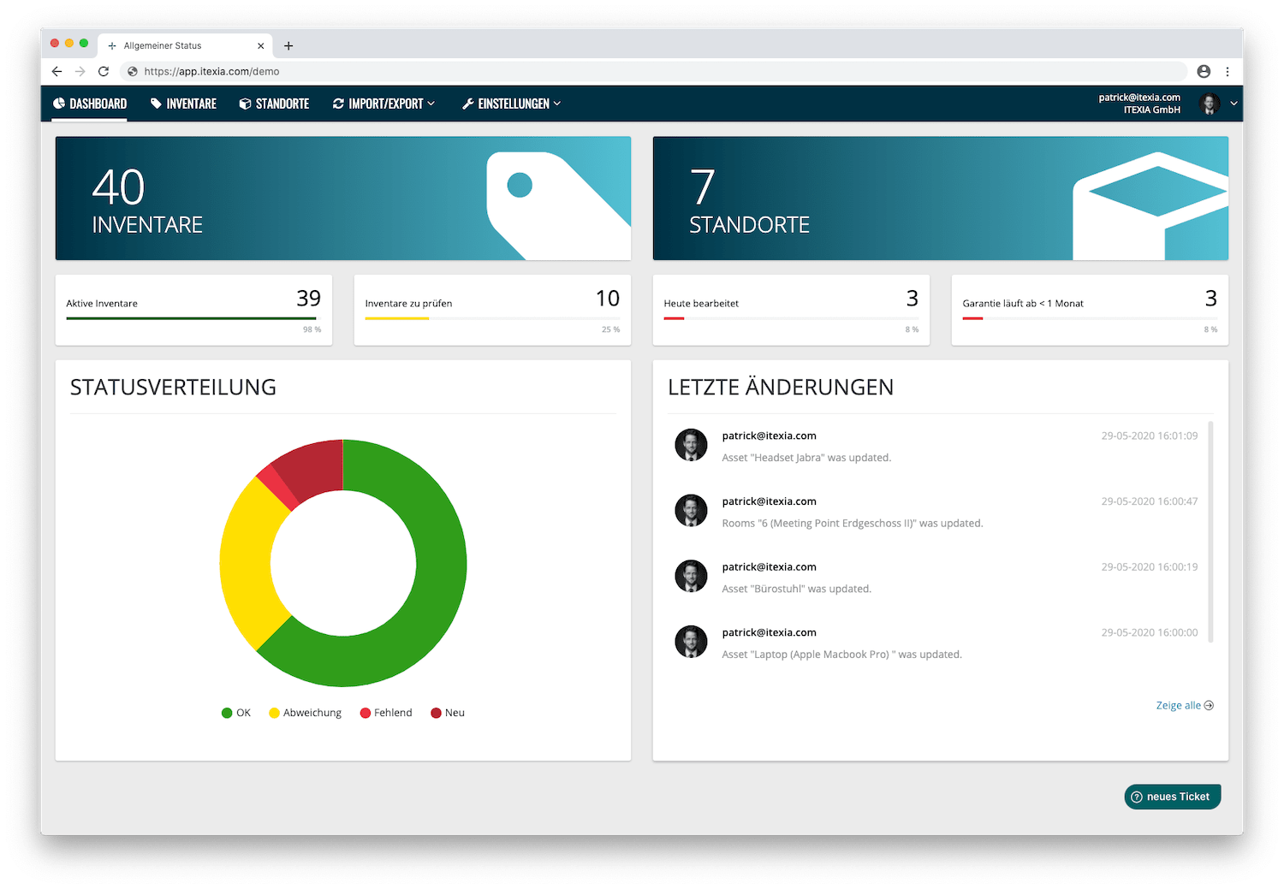Image resolution: width=1284 pixels, height=889 pixels.
Task: Open user account dropdown chevron
Action: click(1233, 104)
